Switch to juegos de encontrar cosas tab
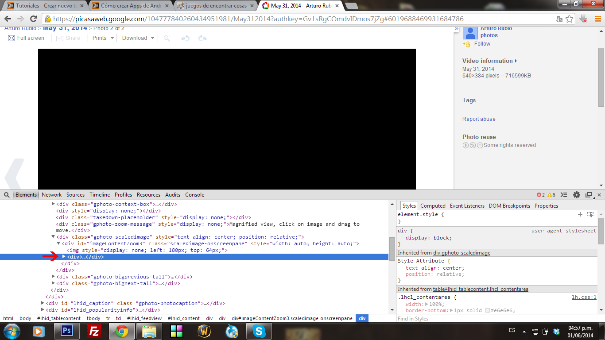This screenshot has width=605, height=340. [216, 6]
